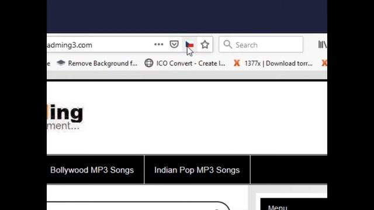Viewport: 374px width, 210px height.
Task: Click the Remove Background favicon
Action: (61, 63)
